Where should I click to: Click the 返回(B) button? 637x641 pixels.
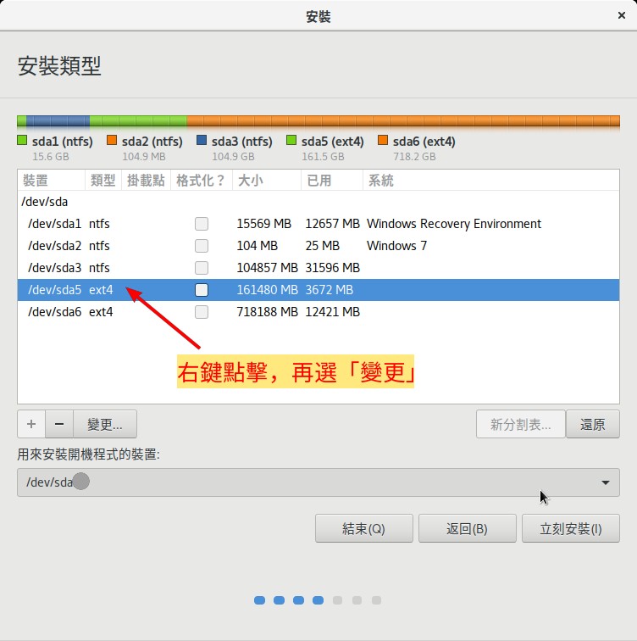[x=467, y=528]
